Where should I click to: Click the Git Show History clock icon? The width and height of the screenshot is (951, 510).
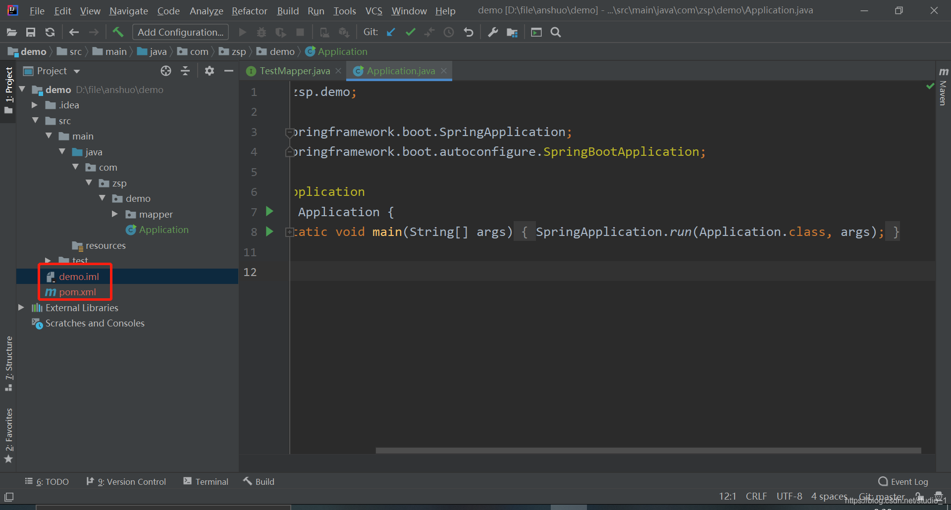[449, 32]
